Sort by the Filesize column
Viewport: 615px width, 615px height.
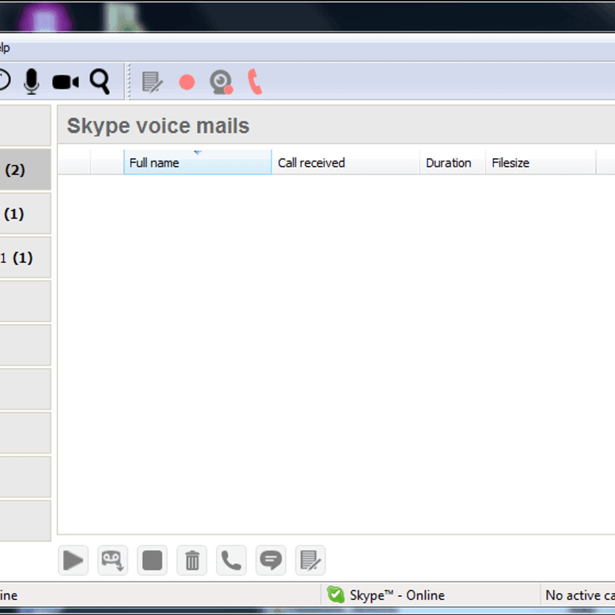[540, 162]
